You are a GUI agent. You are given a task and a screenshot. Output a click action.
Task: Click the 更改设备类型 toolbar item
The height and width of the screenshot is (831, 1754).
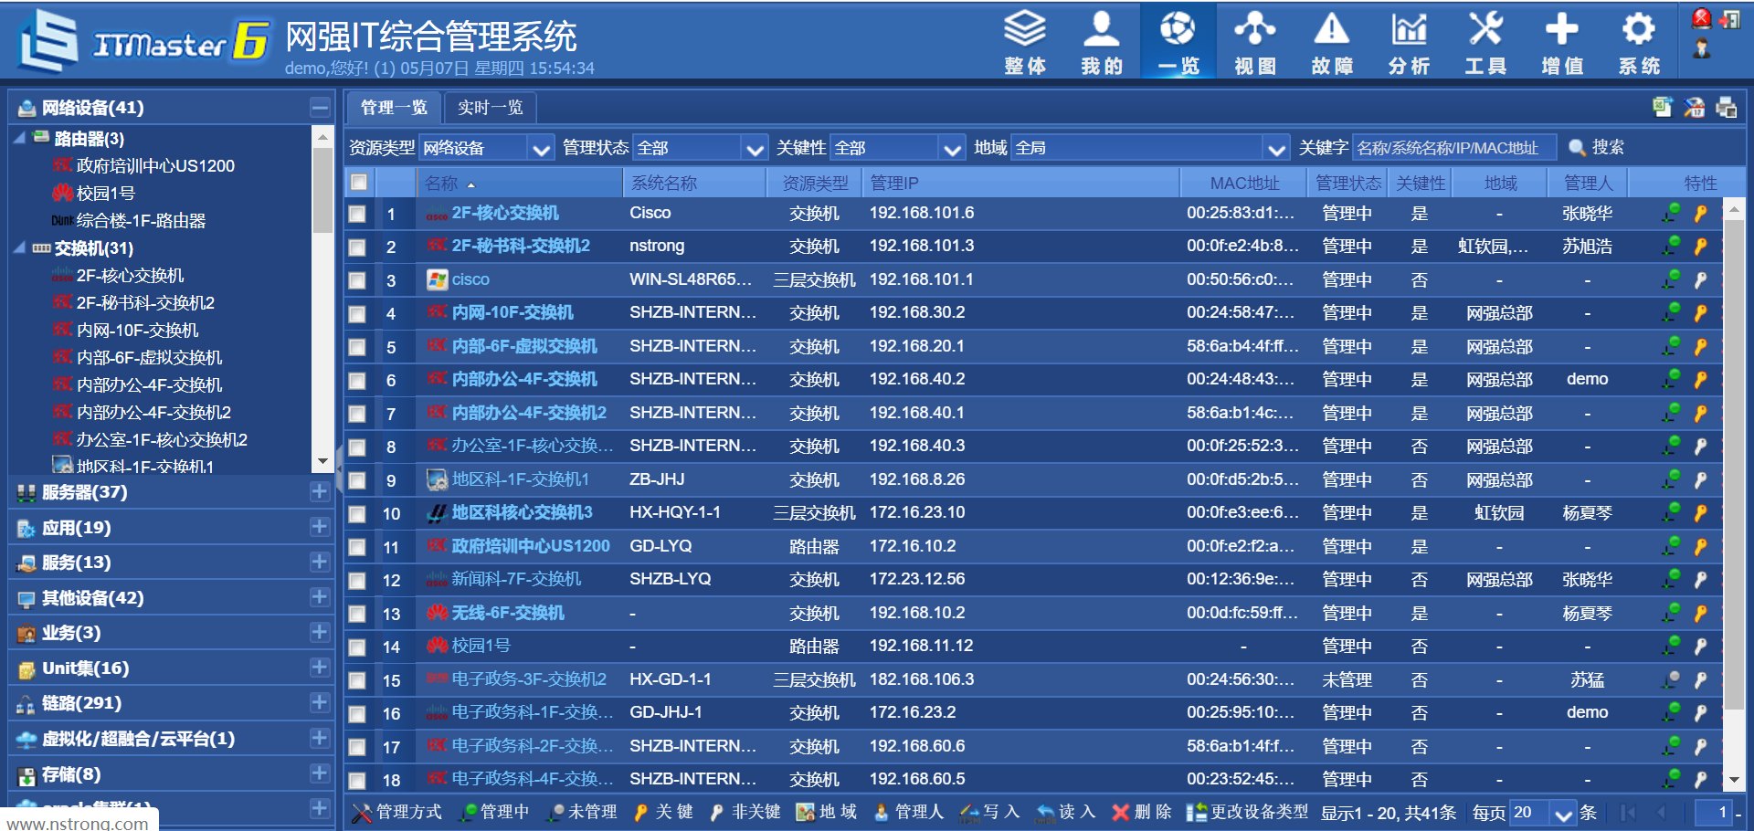(x=1246, y=812)
